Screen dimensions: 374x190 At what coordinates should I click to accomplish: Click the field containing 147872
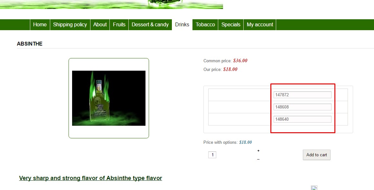point(303,95)
